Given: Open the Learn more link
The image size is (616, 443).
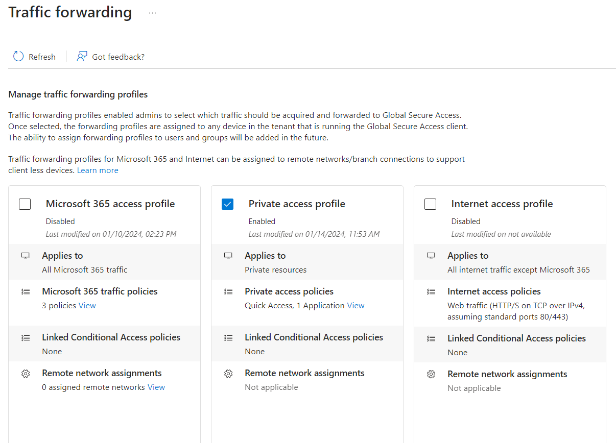Looking at the screenshot, I should click(98, 170).
